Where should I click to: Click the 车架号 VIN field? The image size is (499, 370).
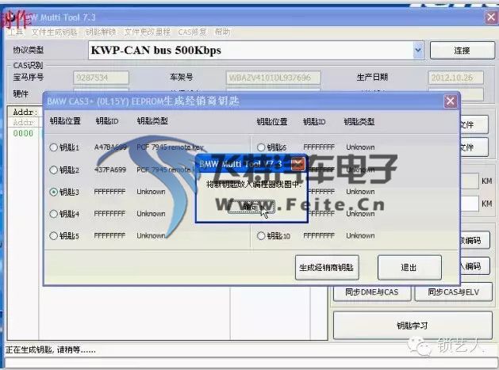[273, 78]
